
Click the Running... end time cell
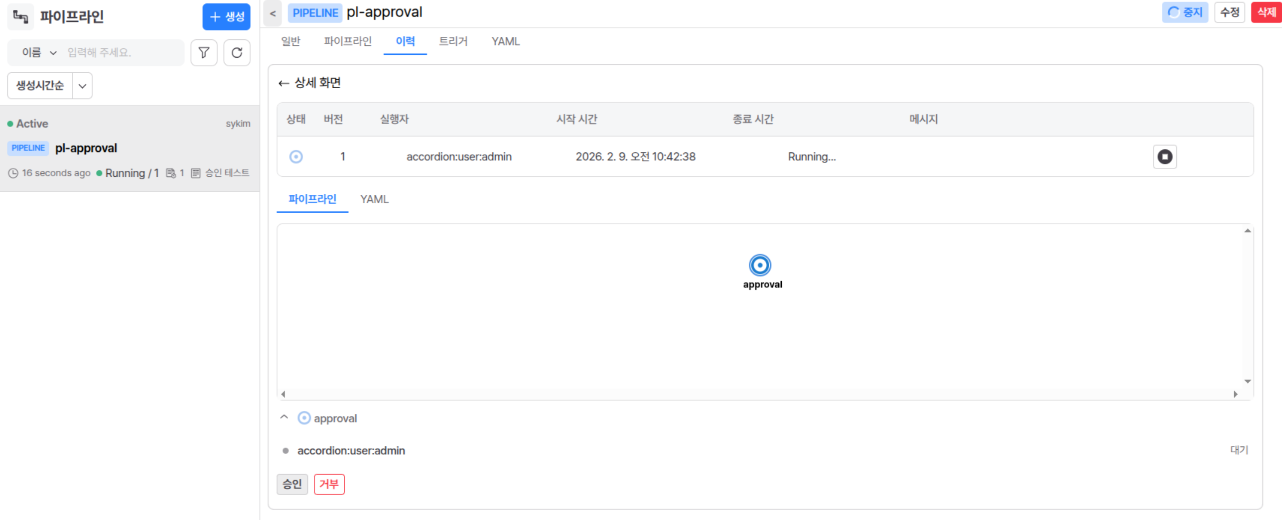[812, 156]
